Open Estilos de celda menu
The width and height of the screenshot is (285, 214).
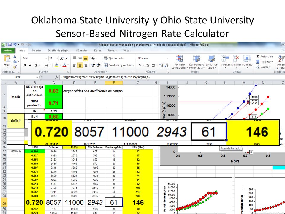point(211,62)
